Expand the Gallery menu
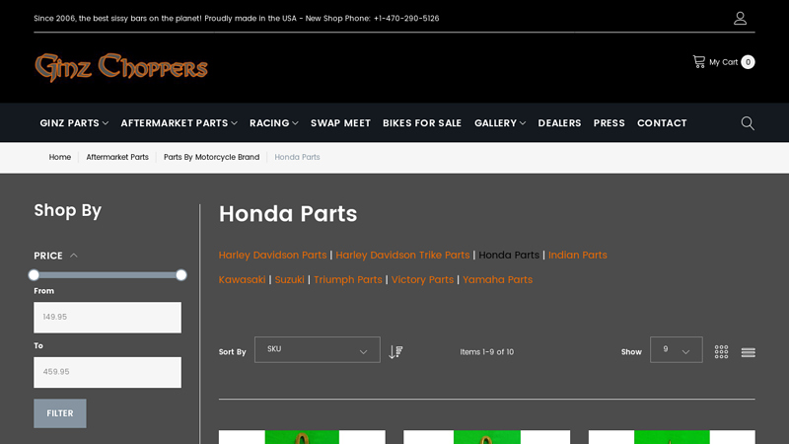The image size is (789, 444). click(500, 123)
